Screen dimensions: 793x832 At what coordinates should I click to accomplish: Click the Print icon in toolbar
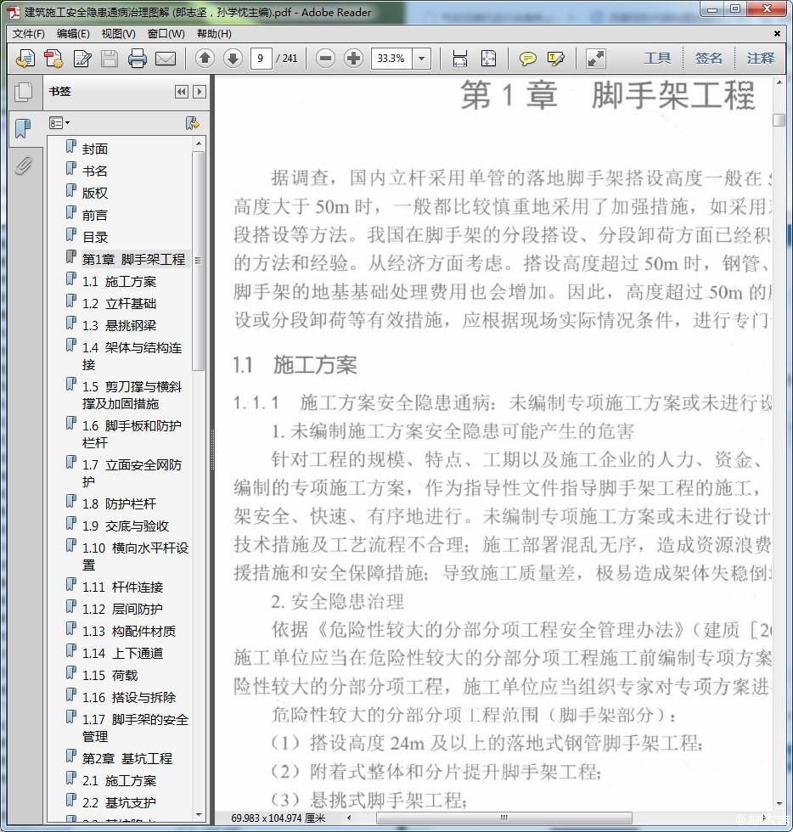point(137,59)
